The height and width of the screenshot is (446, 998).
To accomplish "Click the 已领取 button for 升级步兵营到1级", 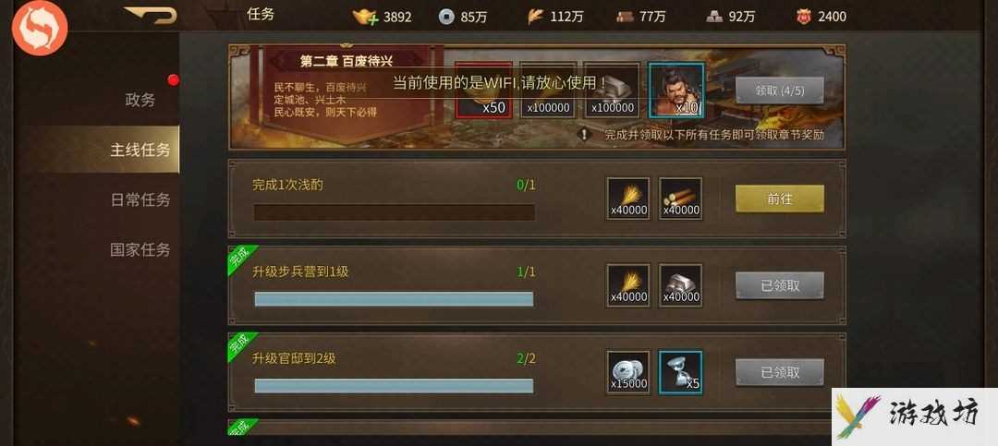I will tap(780, 285).
